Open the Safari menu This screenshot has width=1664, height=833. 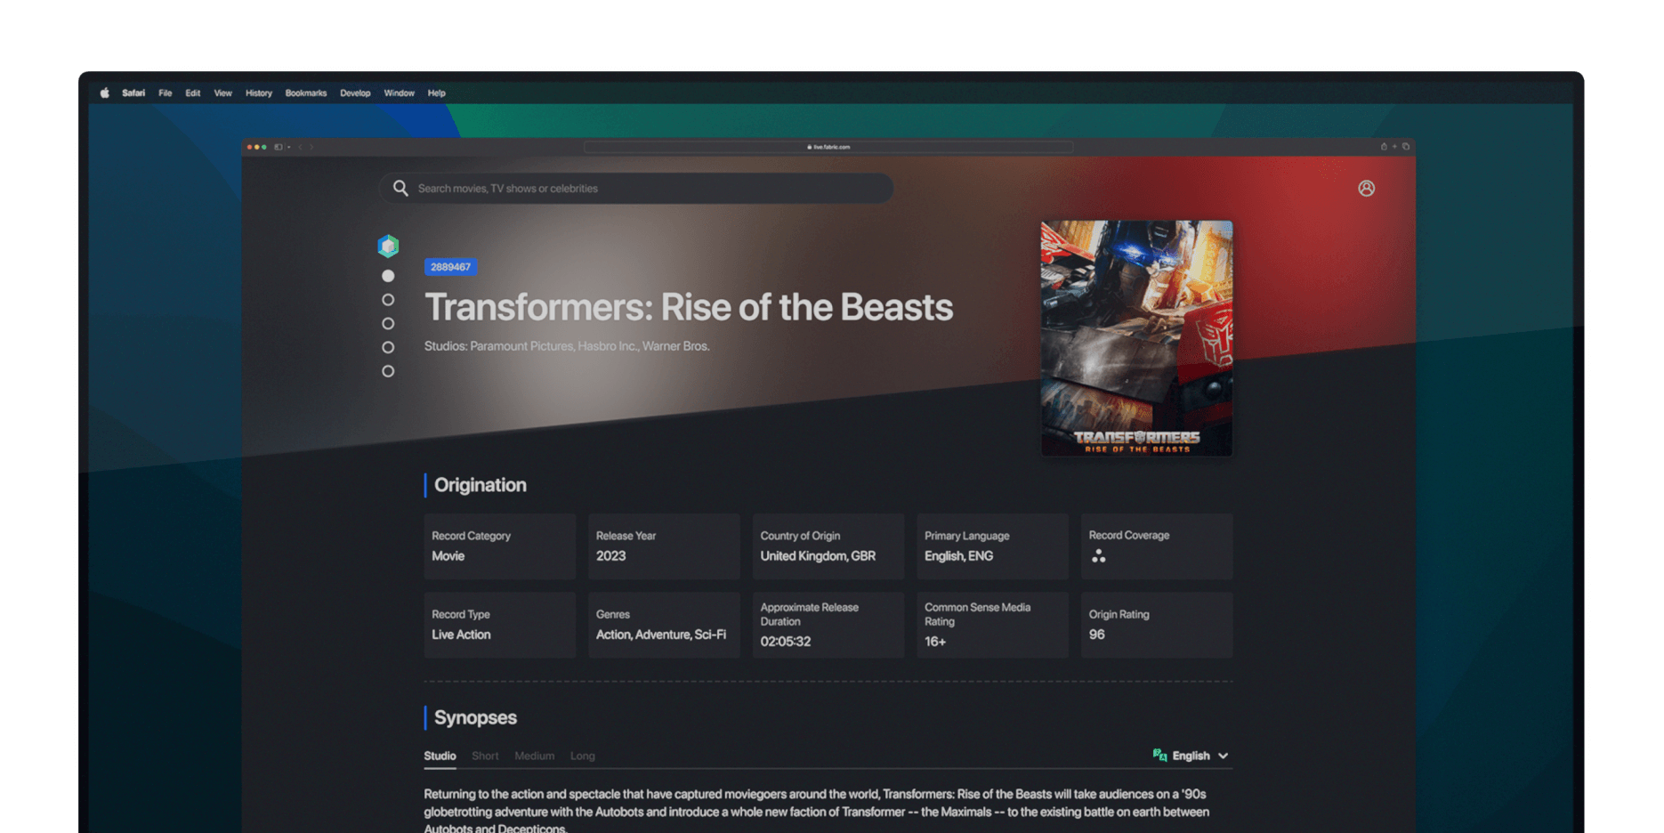click(x=133, y=93)
